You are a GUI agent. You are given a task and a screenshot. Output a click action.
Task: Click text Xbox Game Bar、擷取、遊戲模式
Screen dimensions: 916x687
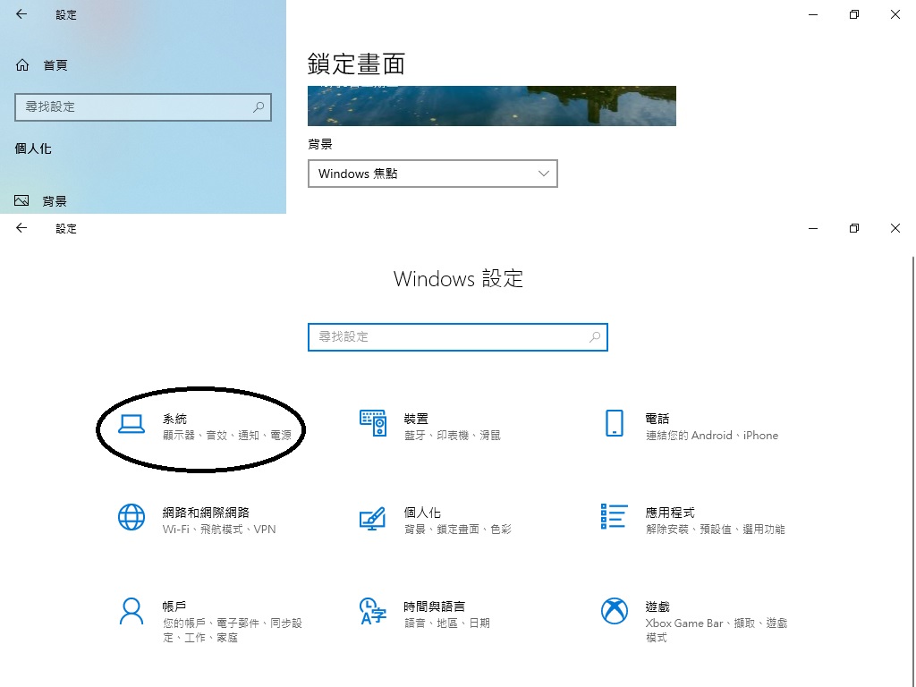(717, 631)
